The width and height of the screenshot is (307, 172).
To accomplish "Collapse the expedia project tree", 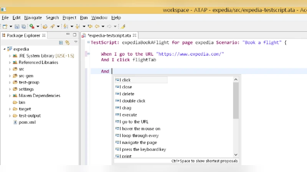I will 4,49.
